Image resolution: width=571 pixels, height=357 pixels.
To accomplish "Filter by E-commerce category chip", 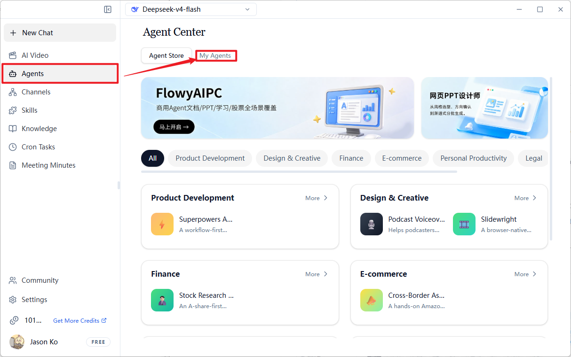I will click(402, 158).
